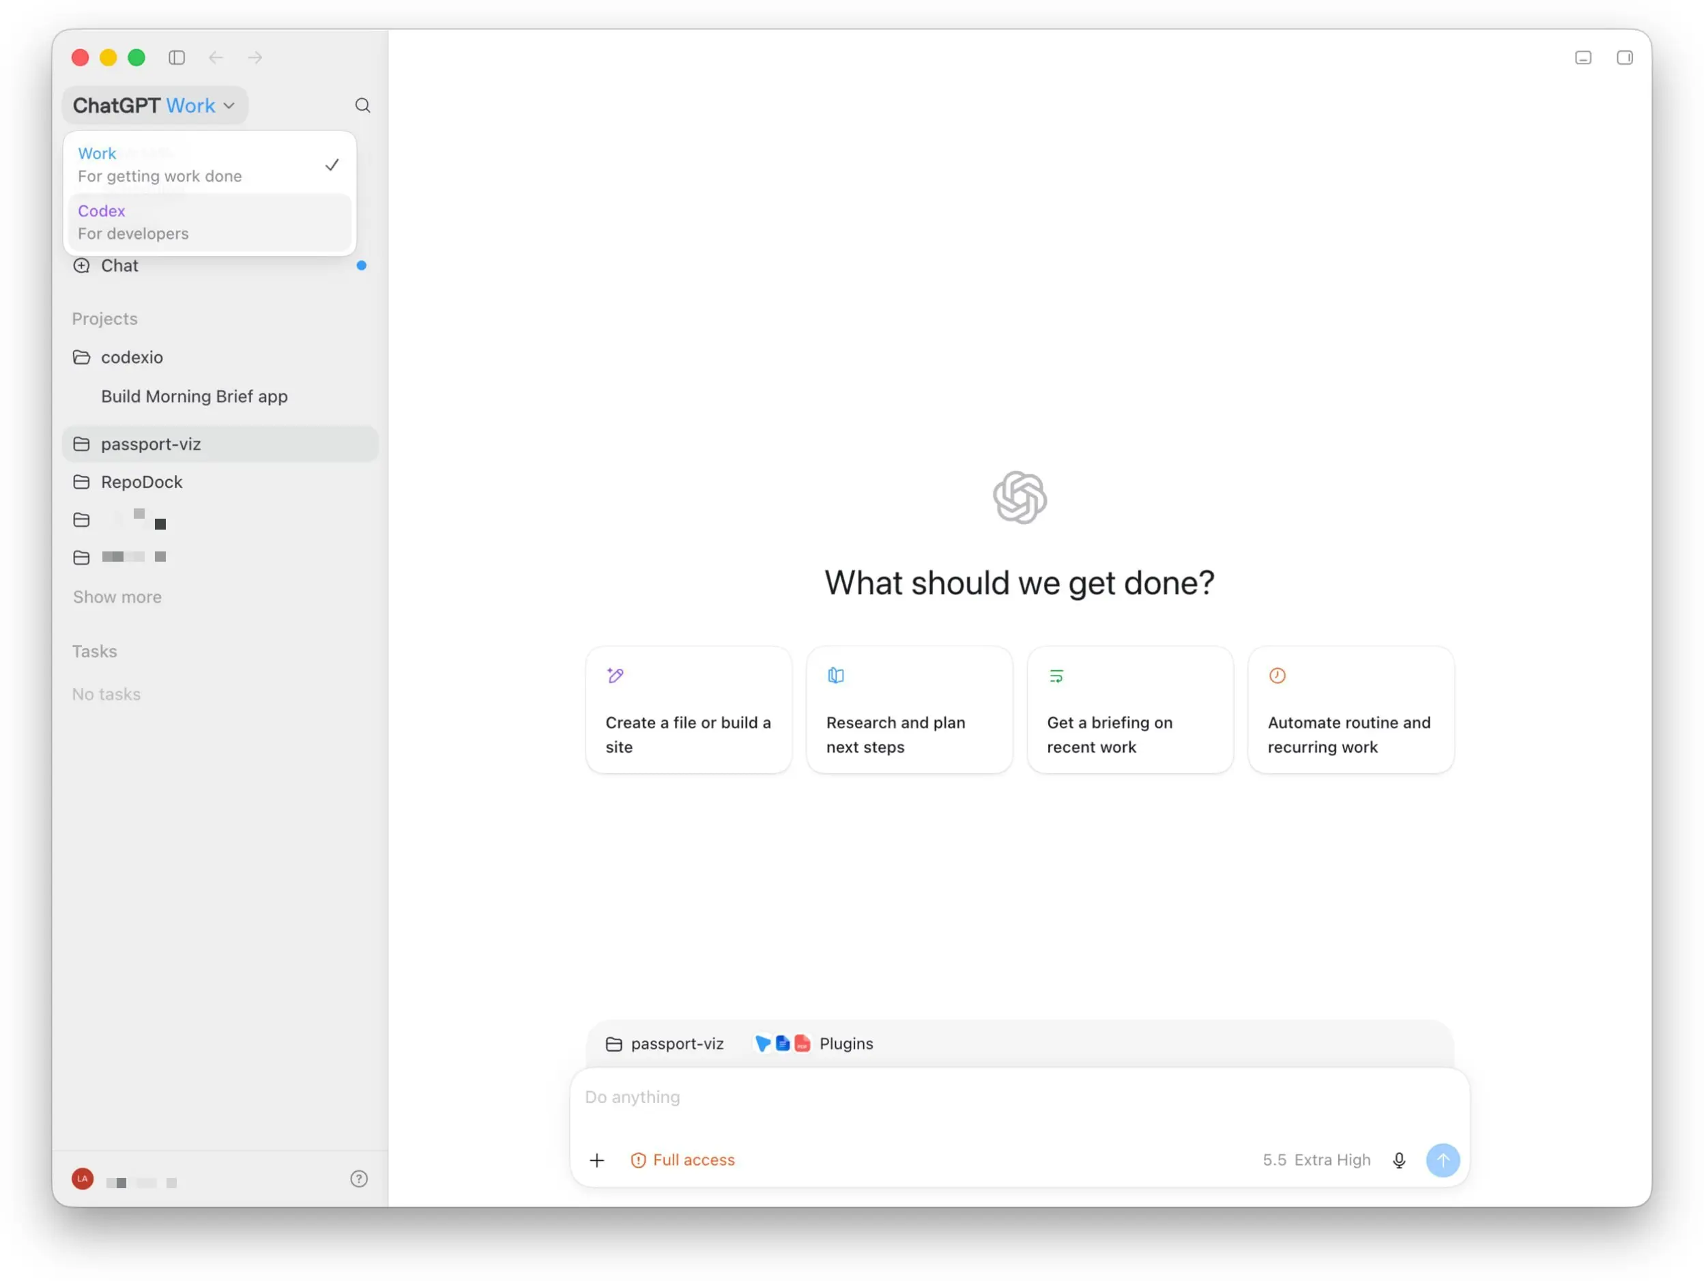This screenshot has height=1281, width=1704.
Task: Open the 5.5 Extra High model selector
Action: tap(1316, 1160)
